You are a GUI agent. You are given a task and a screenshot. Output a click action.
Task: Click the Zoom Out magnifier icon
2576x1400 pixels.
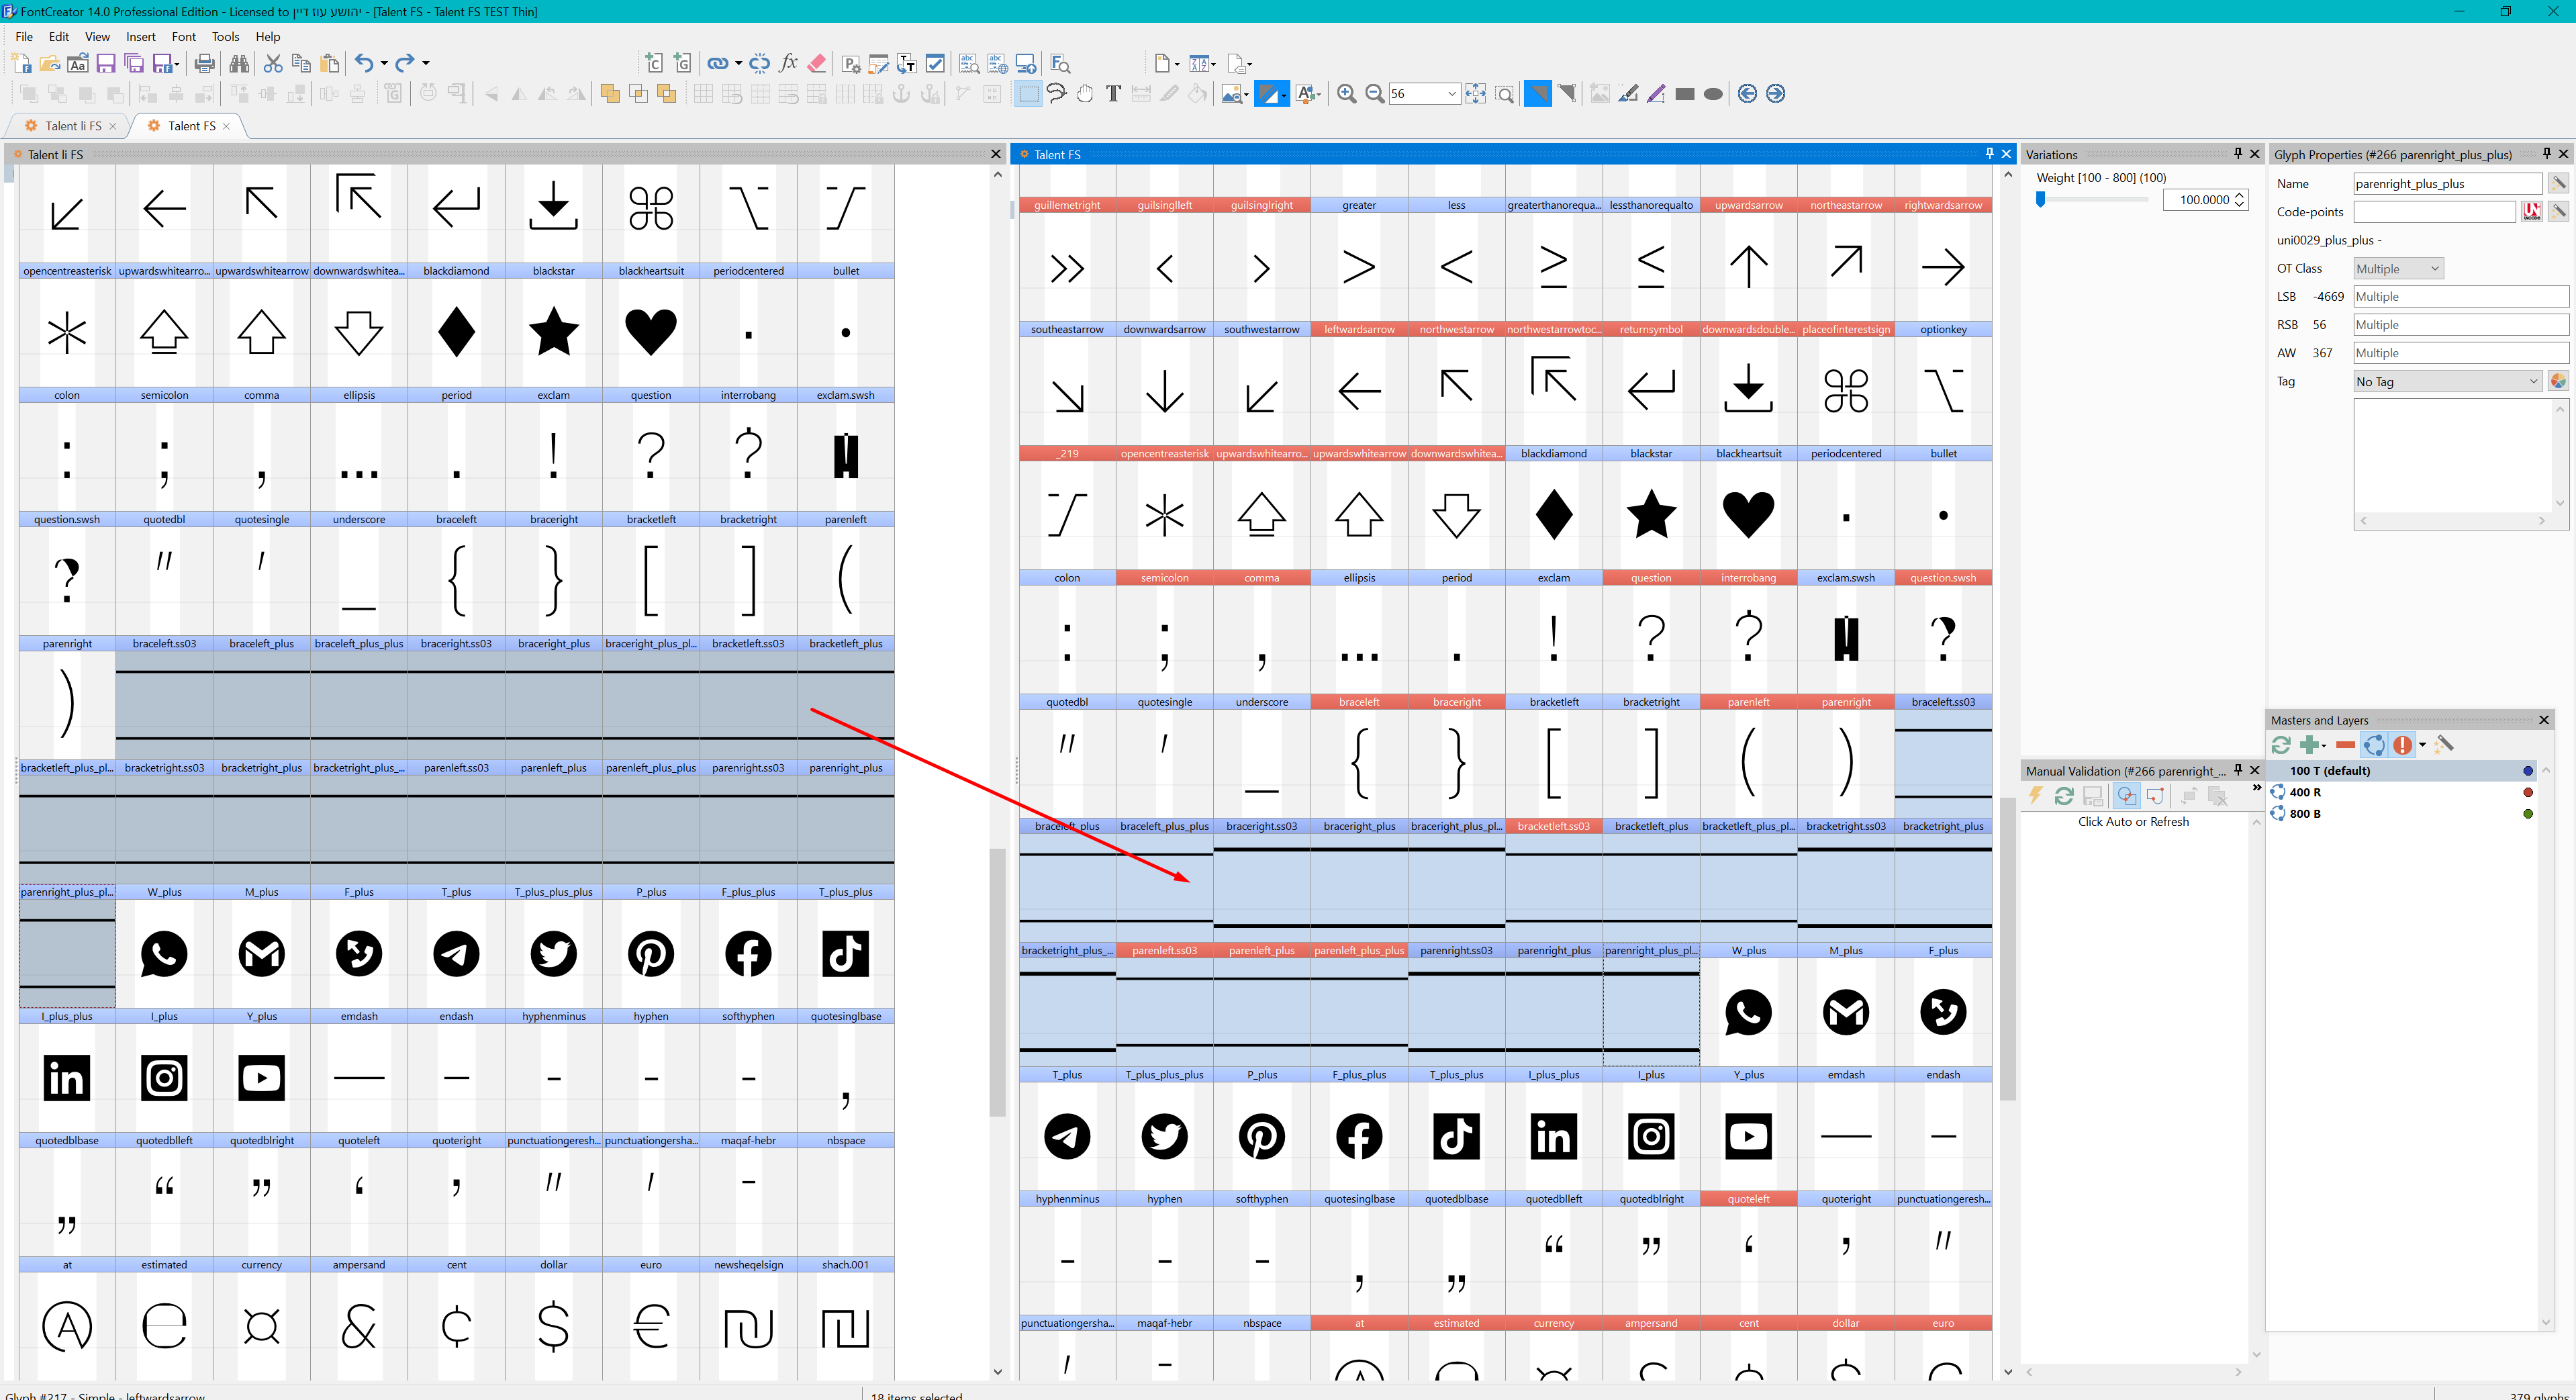pyautogui.click(x=1375, y=94)
